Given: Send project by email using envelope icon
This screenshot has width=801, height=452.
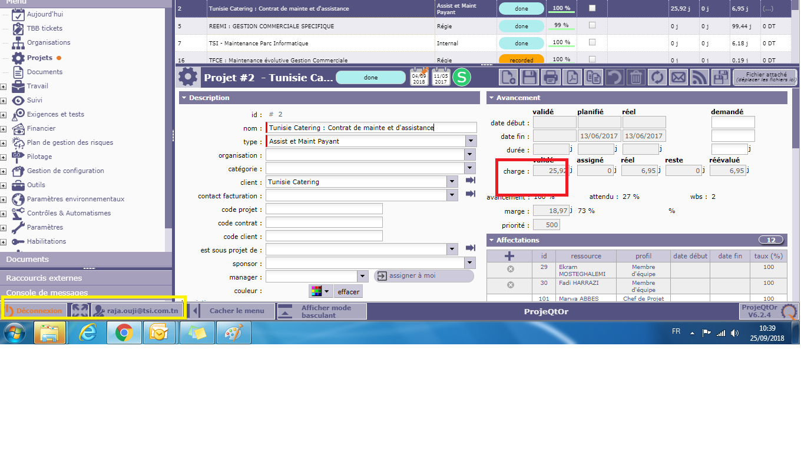Looking at the screenshot, I should (678, 77).
